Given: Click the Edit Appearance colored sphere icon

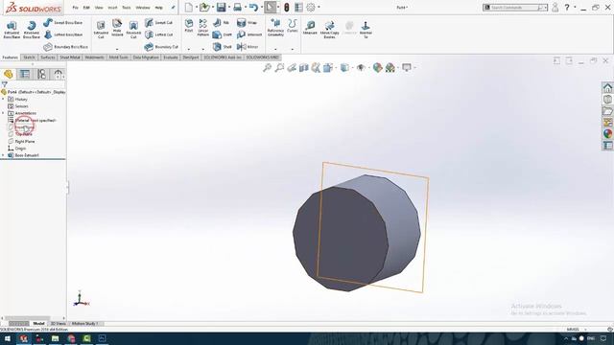Looking at the screenshot, I should (377, 68).
